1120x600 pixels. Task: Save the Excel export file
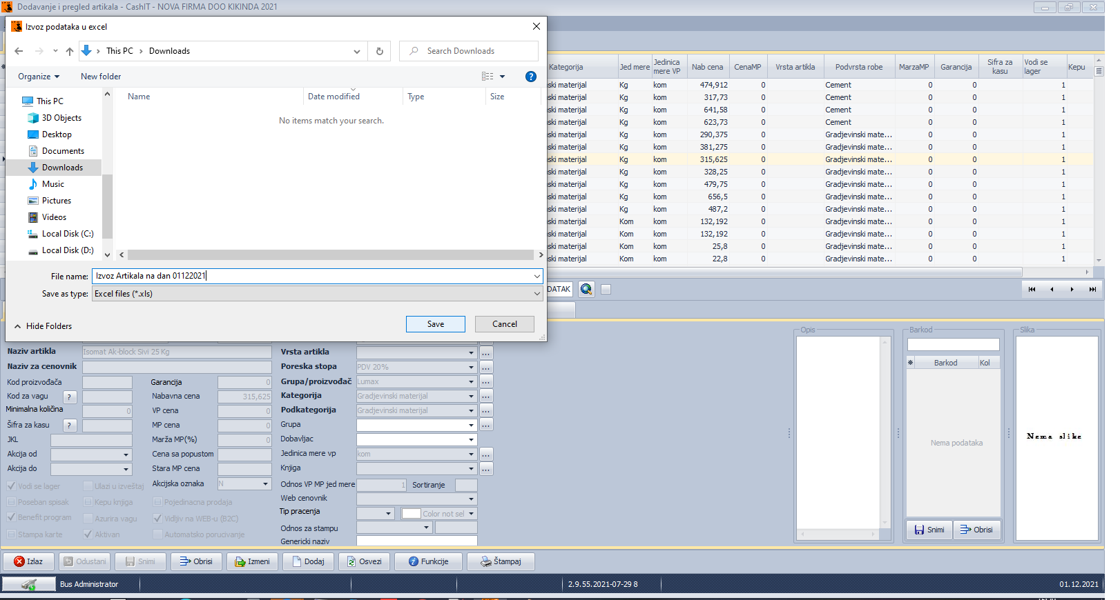pyautogui.click(x=436, y=324)
